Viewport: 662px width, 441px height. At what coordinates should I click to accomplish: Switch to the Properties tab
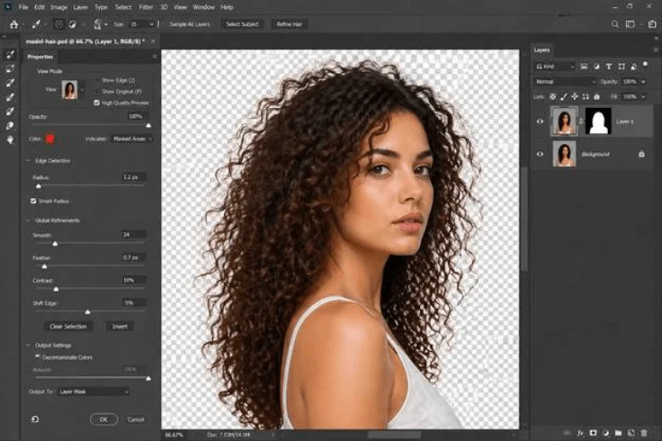[x=40, y=57]
